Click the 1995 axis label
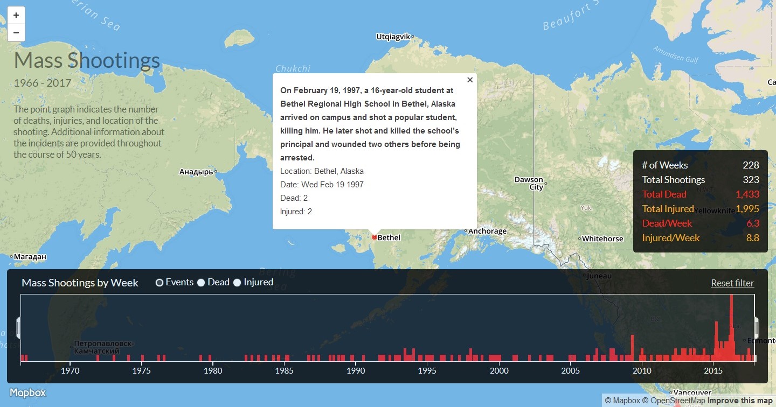The width and height of the screenshot is (776, 407). pyautogui.click(x=427, y=370)
